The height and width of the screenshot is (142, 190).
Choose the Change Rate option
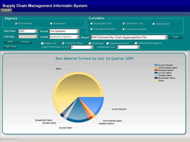(x=154, y=24)
